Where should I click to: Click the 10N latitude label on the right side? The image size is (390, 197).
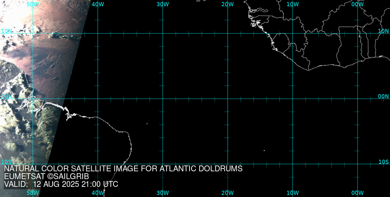point(383,31)
